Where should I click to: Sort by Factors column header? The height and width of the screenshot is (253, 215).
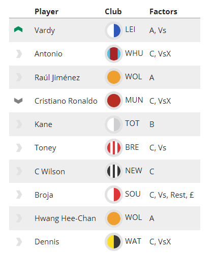[163, 12]
